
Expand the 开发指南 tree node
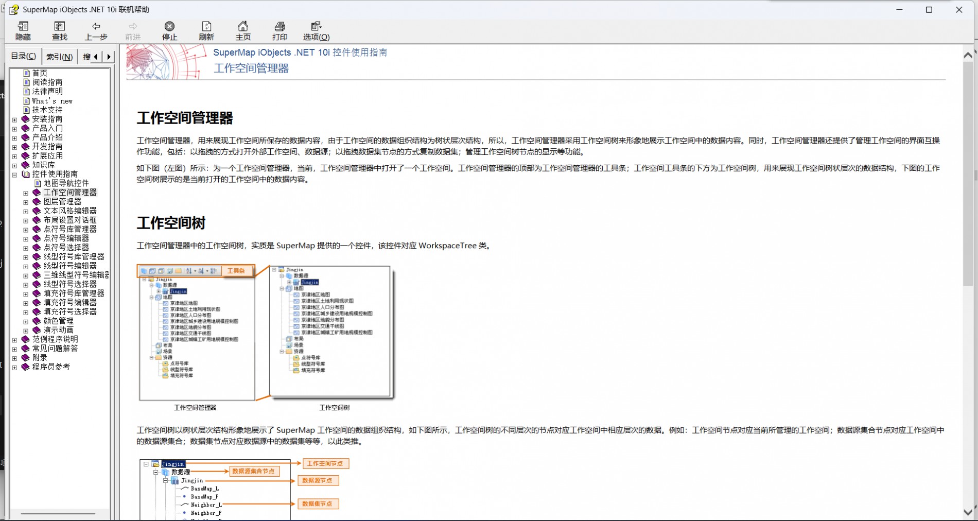[14, 147]
